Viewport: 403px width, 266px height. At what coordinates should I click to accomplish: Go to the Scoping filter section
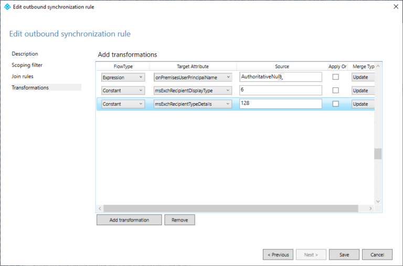(x=27, y=65)
